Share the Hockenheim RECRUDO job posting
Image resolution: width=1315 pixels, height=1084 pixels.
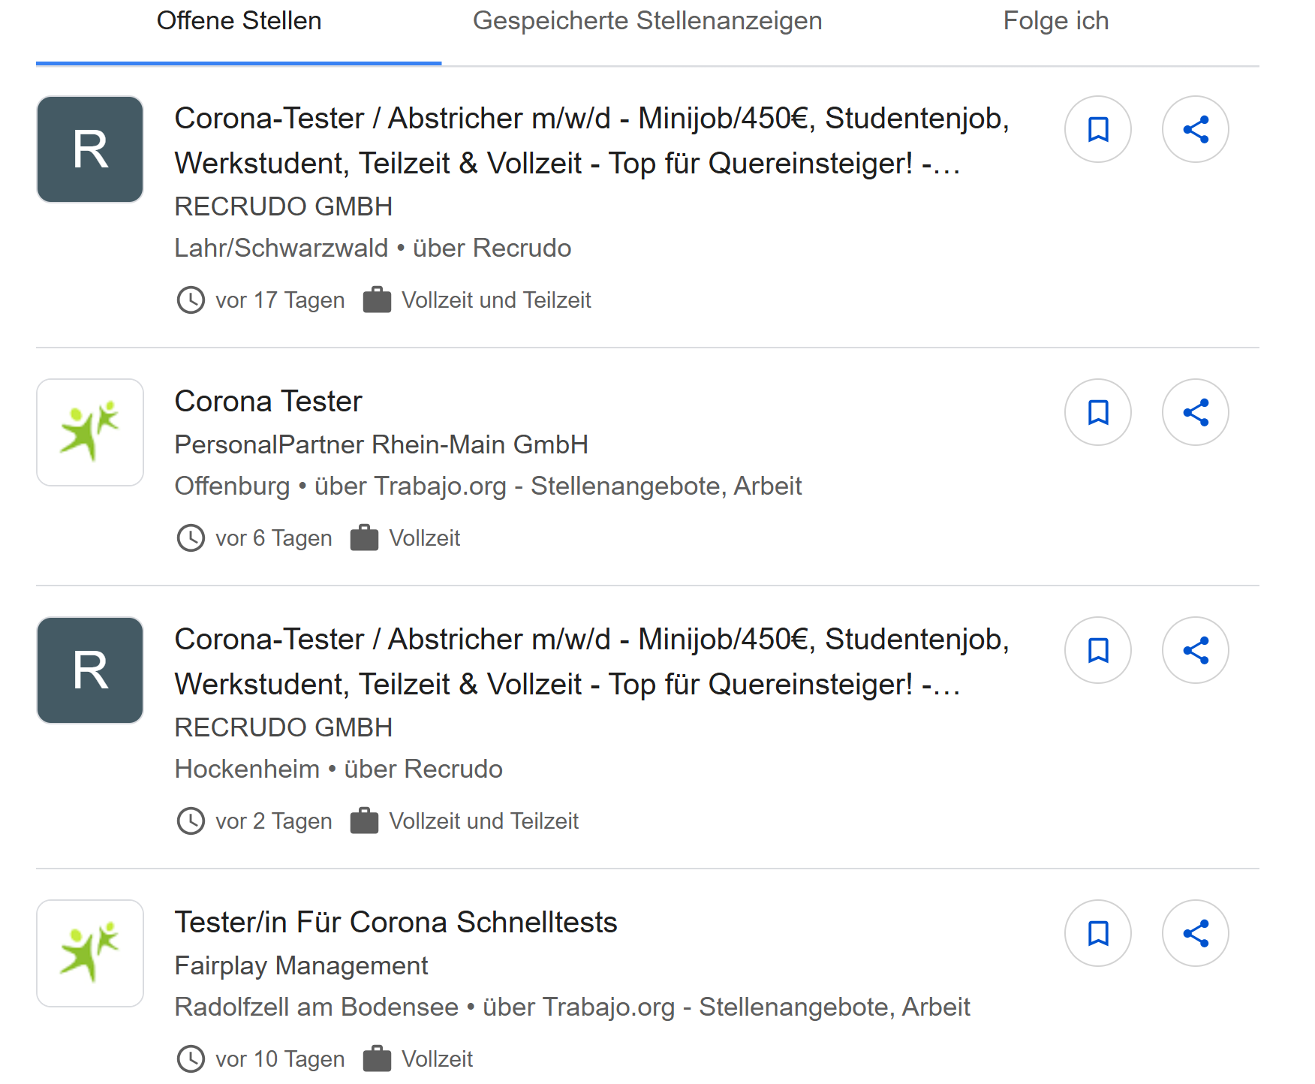[1195, 650]
